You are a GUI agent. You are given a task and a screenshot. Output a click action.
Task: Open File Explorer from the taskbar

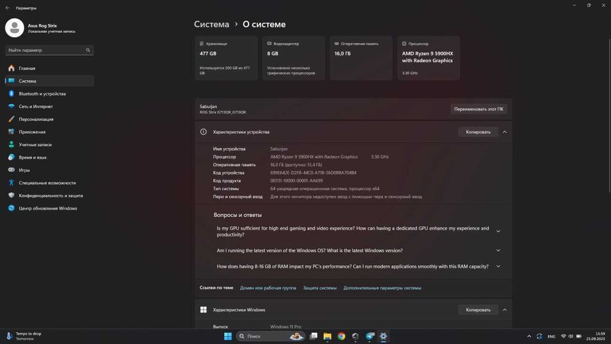pos(327,336)
